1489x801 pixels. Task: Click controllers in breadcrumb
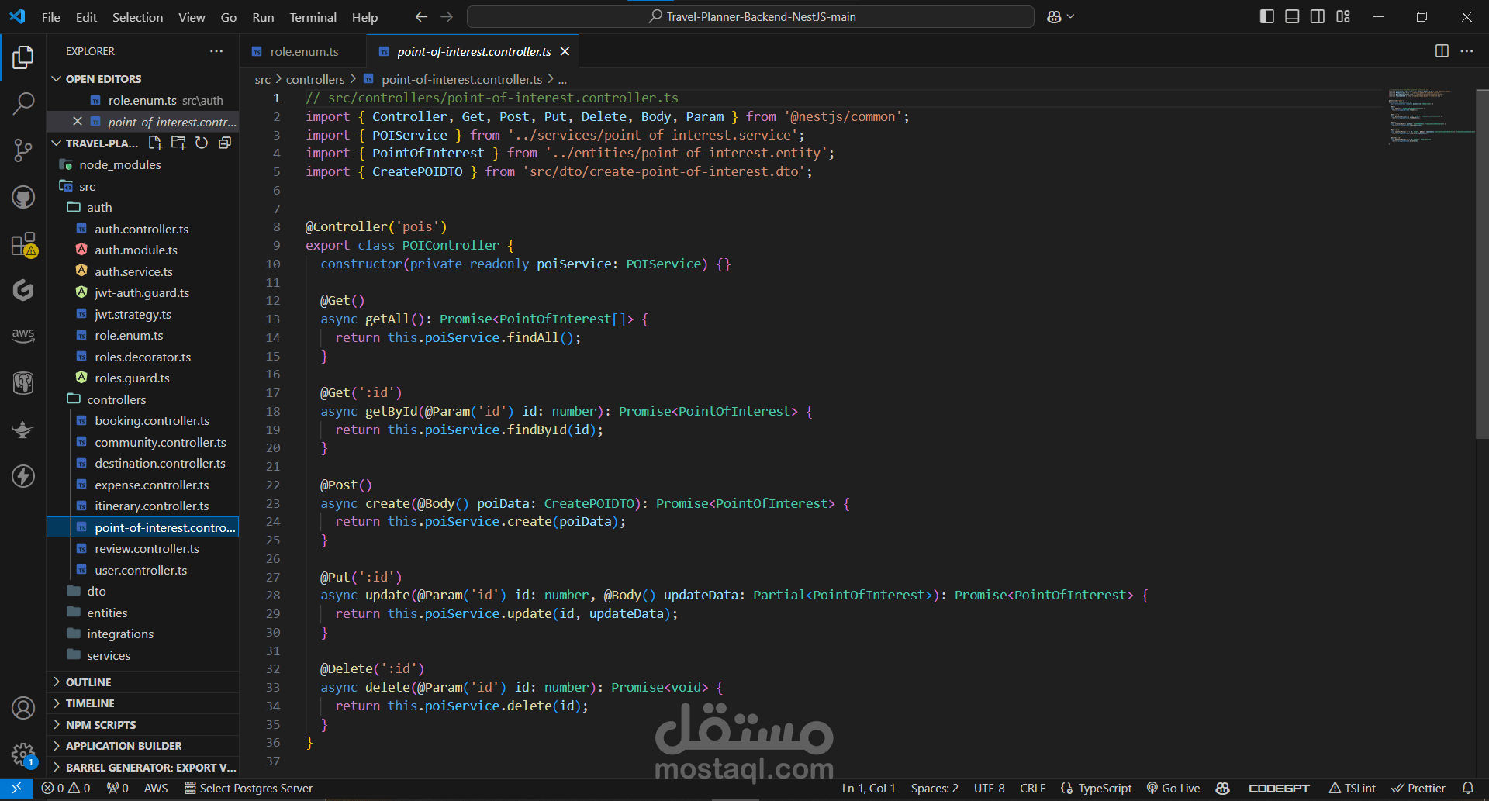(315, 79)
